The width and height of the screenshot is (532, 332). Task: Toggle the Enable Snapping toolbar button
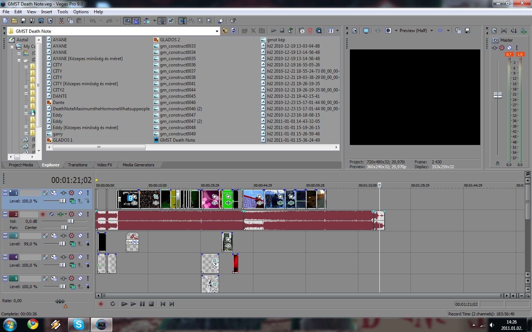pyautogui.click(x=127, y=21)
